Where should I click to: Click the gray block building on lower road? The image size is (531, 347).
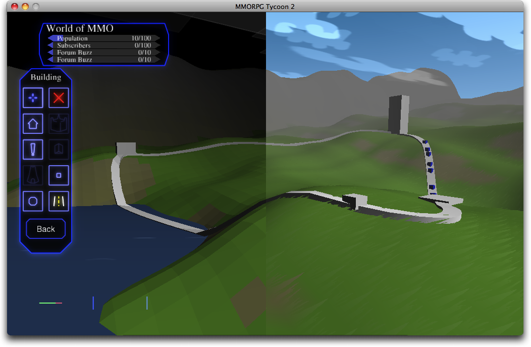pos(354,202)
